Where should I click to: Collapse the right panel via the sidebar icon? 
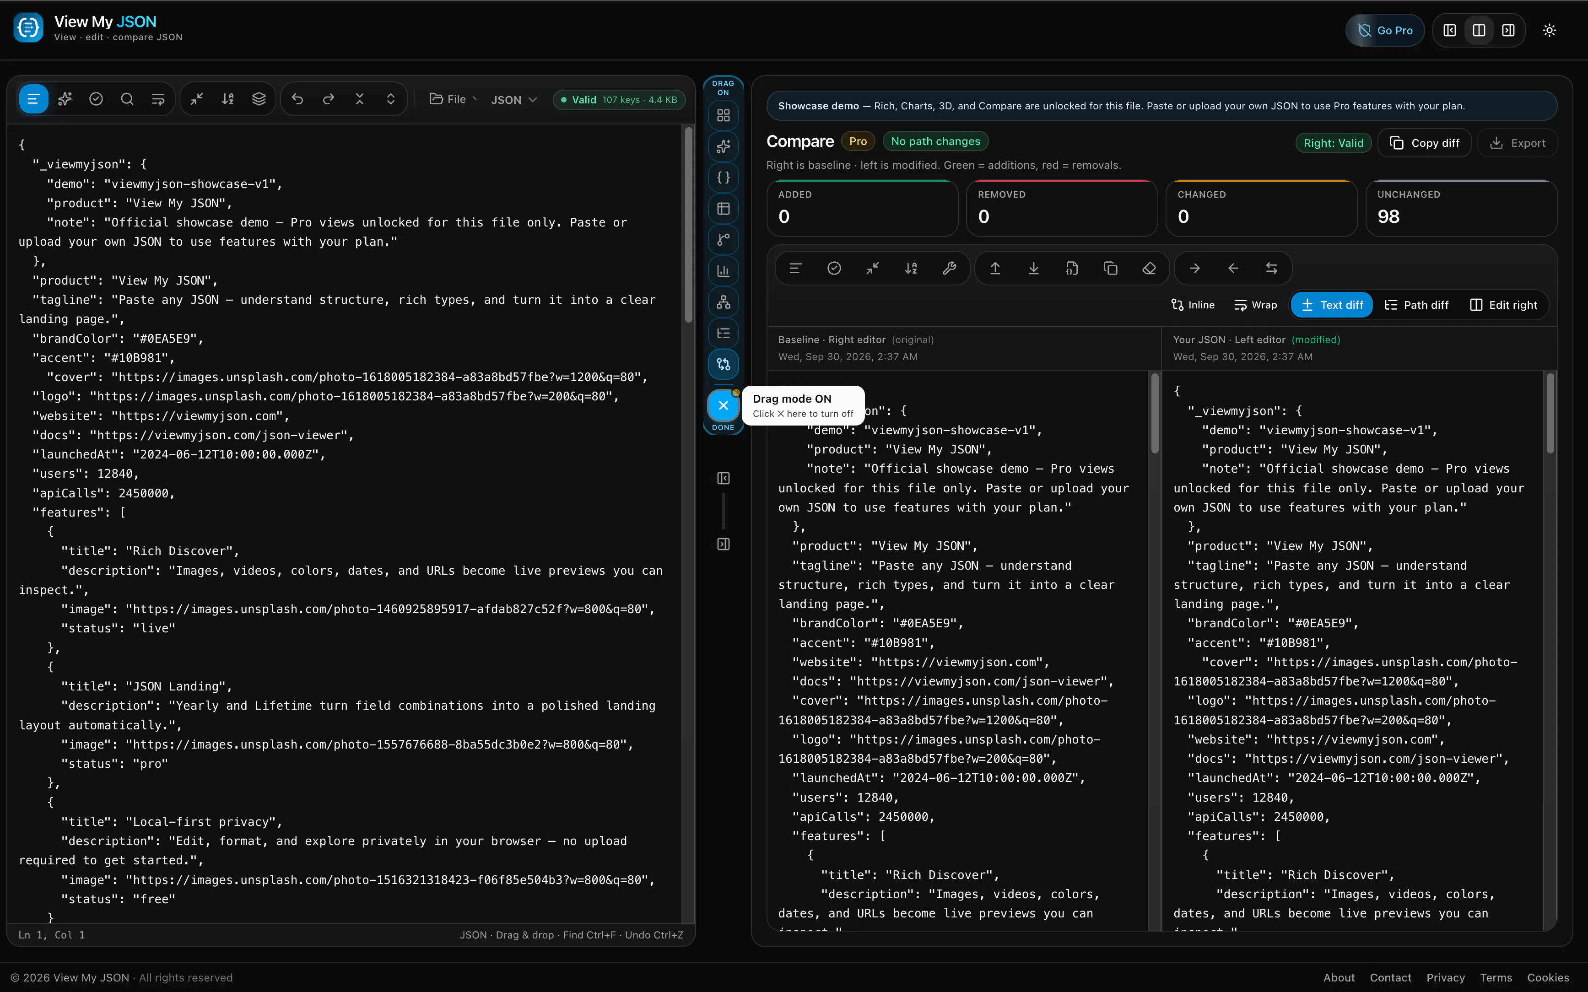[x=723, y=544]
